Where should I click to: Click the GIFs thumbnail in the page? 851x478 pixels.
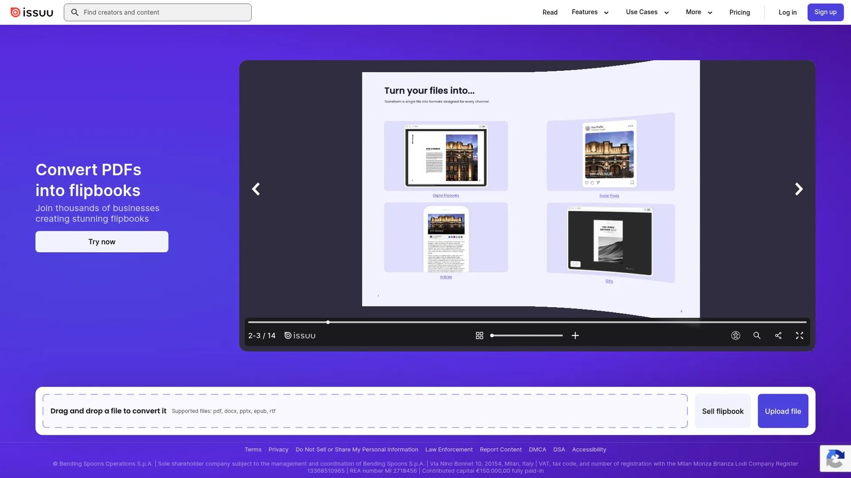[610, 243]
